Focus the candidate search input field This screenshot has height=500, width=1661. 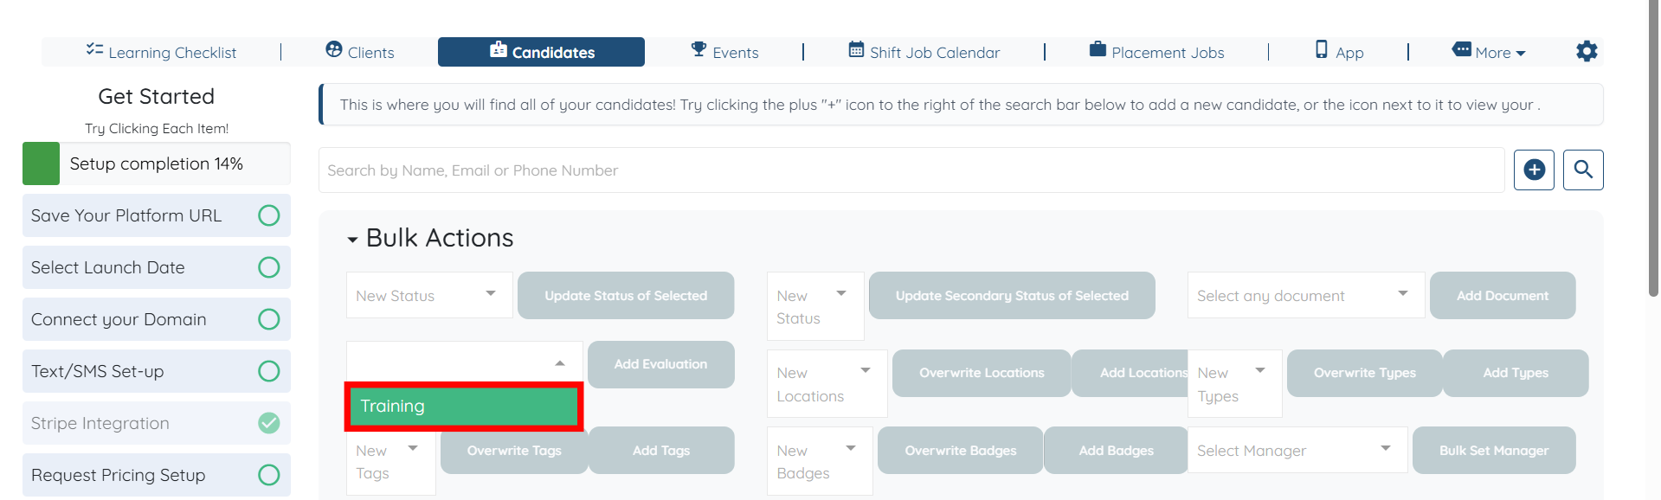pyautogui.click(x=911, y=170)
